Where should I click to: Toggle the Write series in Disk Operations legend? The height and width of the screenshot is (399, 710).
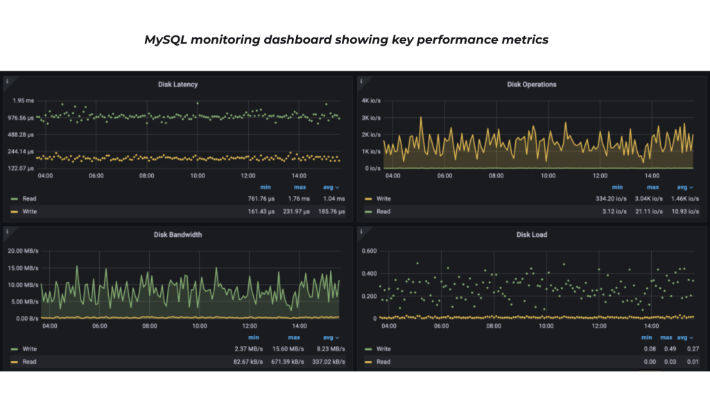383,199
